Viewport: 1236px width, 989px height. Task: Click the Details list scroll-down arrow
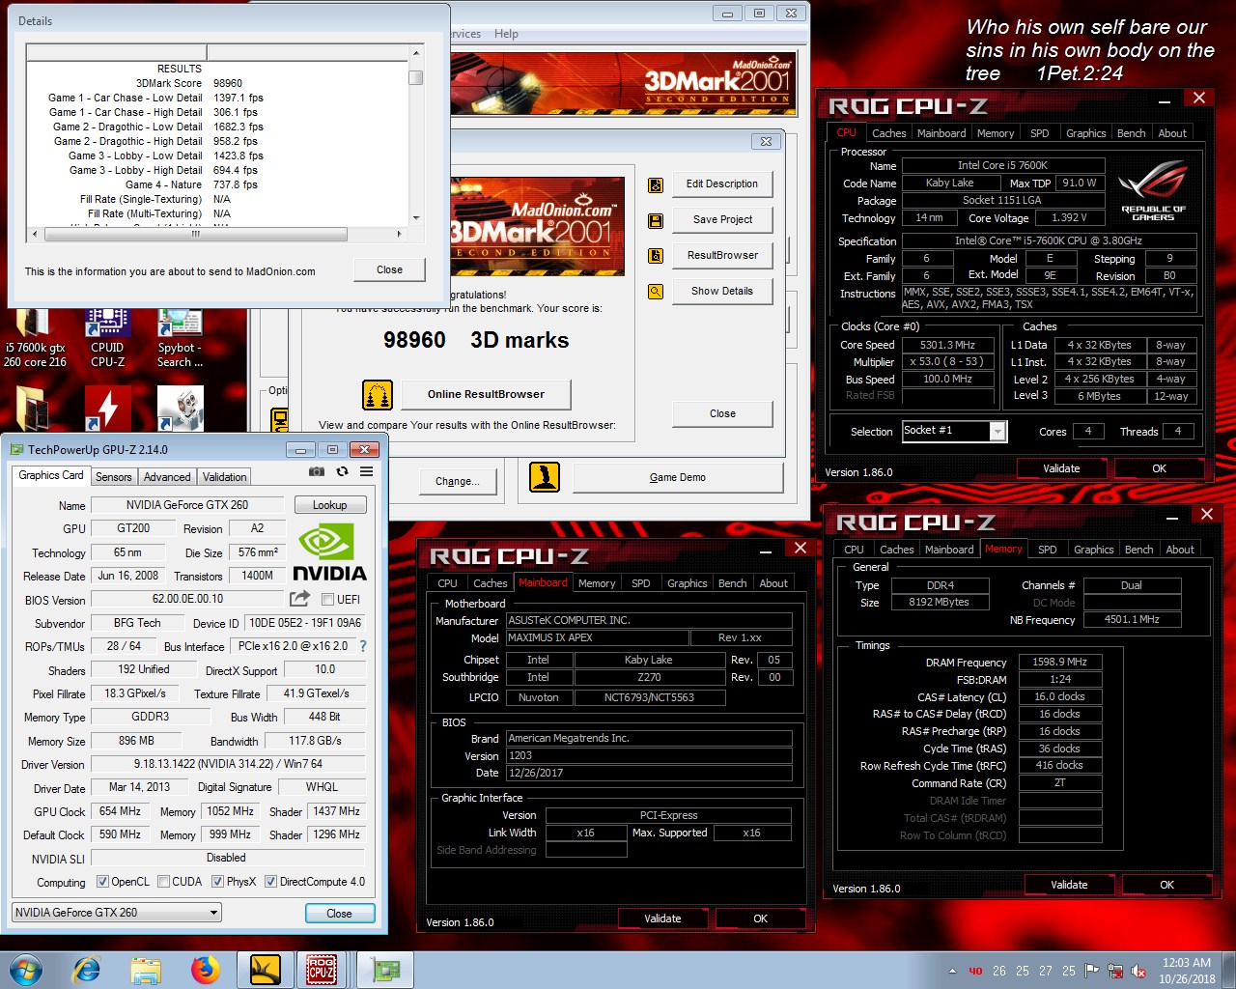click(x=416, y=217)
